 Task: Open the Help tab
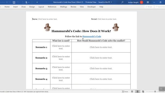tap(101, 7)
